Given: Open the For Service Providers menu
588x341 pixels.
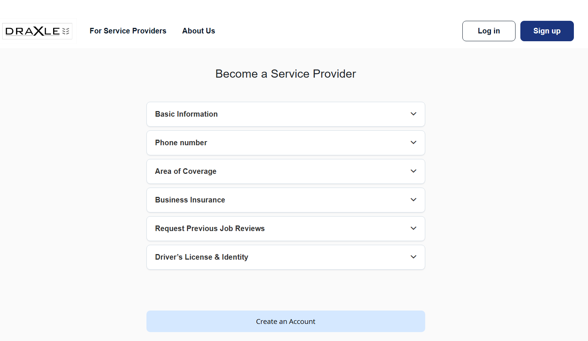Looking at the screenshot, I should (128, 31).
